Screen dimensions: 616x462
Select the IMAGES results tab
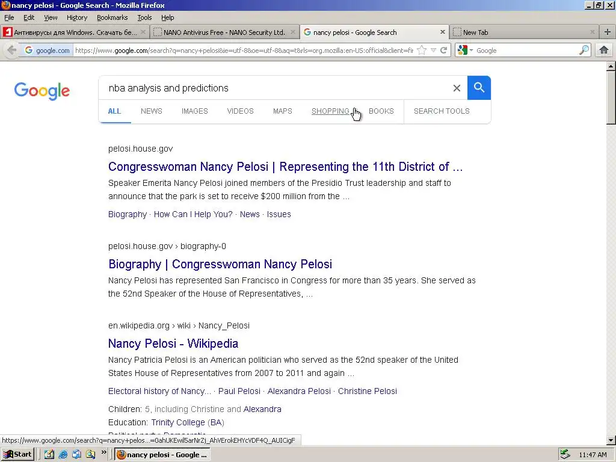(x=194, y=111)
